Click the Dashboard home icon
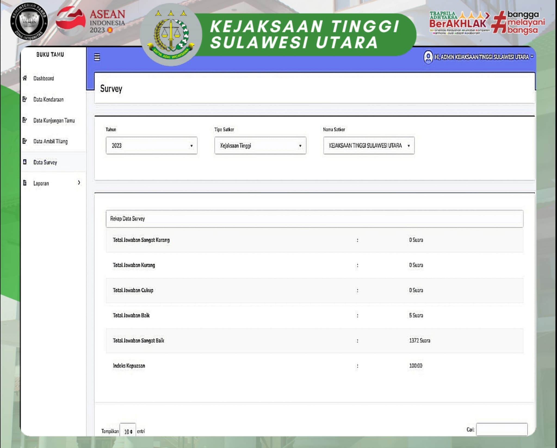The height and width of the screenshot is (448, 557). (x=25, y=78)
